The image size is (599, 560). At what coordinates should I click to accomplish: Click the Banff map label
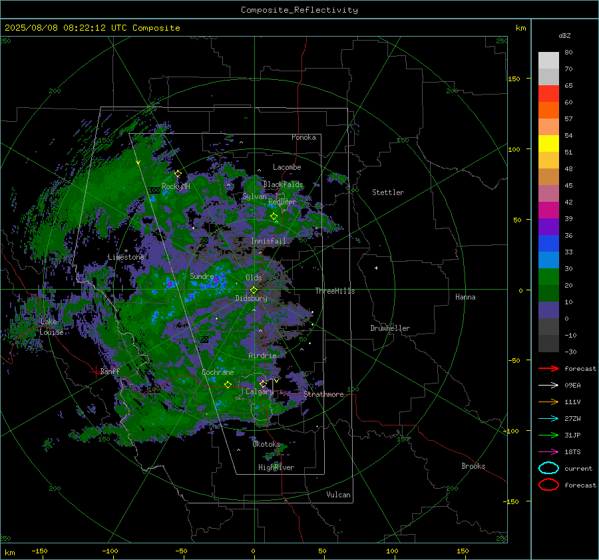point(110,371)
